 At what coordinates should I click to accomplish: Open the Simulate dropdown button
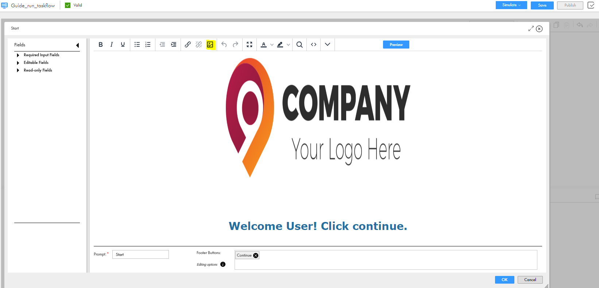[511, 5]
